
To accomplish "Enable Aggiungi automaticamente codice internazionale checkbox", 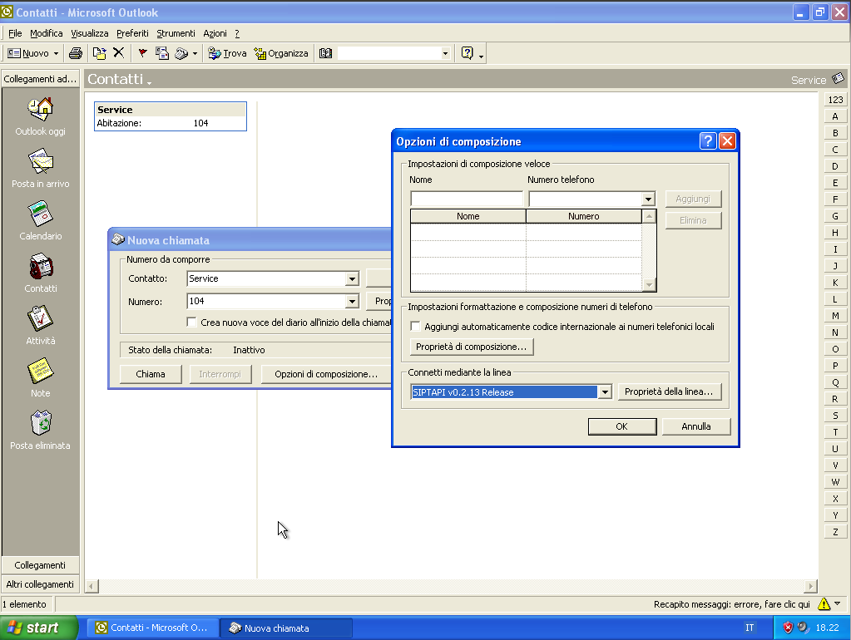I will click(x=416, y=327).
